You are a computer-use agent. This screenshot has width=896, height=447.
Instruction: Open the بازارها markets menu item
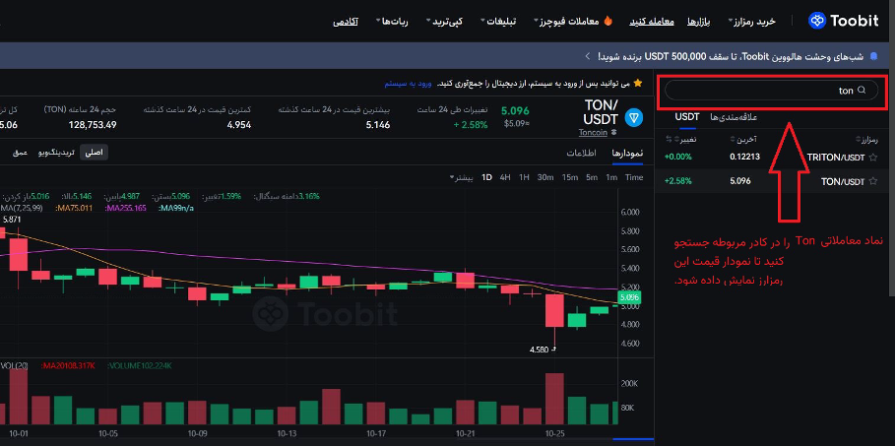pyautogui.click(x=698, y=21)
